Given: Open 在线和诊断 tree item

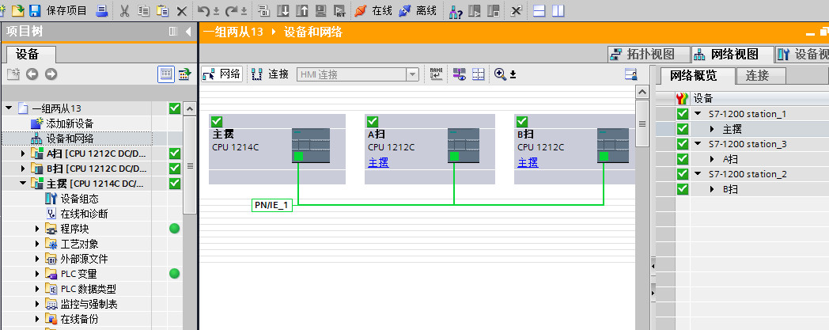Looking at the screenshot, I should click(x=84, y=214).
